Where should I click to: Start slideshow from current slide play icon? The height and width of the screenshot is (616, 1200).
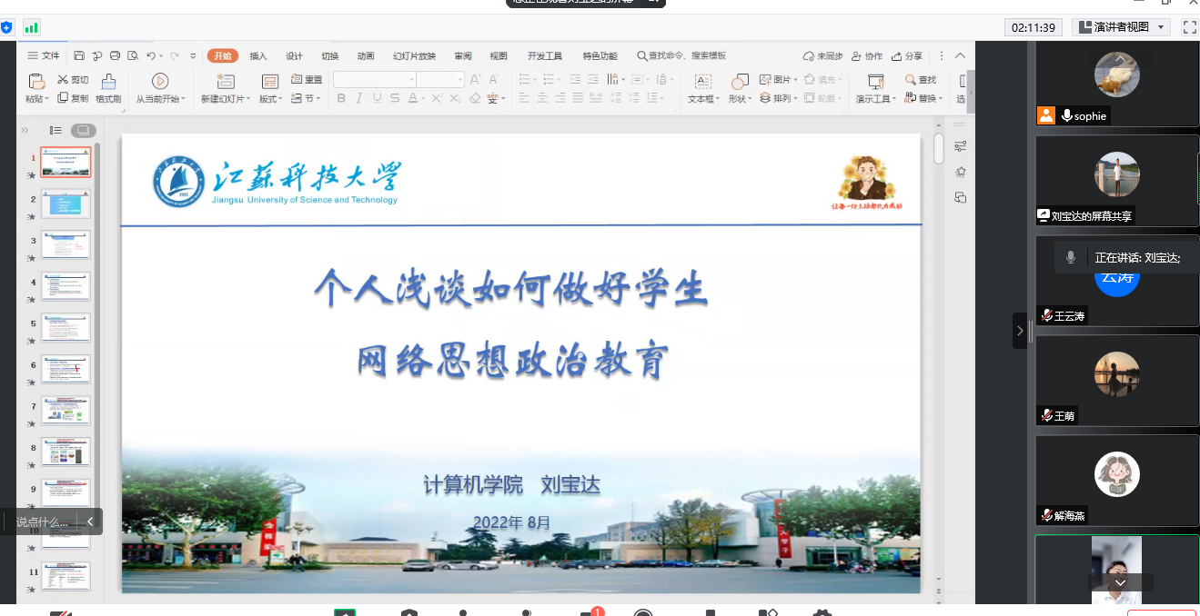(x=160, y=82)
